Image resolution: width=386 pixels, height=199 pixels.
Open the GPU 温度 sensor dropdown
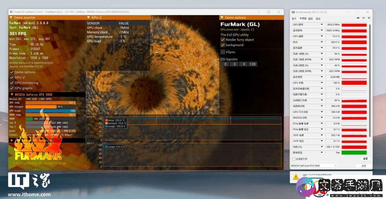click(322, 36)
